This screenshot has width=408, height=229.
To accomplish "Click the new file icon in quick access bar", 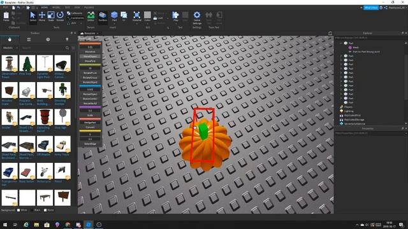I will point(13,8).
